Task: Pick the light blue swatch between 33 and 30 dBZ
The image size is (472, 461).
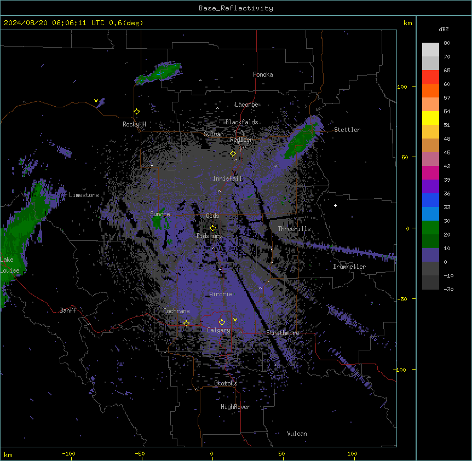Action: 430,214
